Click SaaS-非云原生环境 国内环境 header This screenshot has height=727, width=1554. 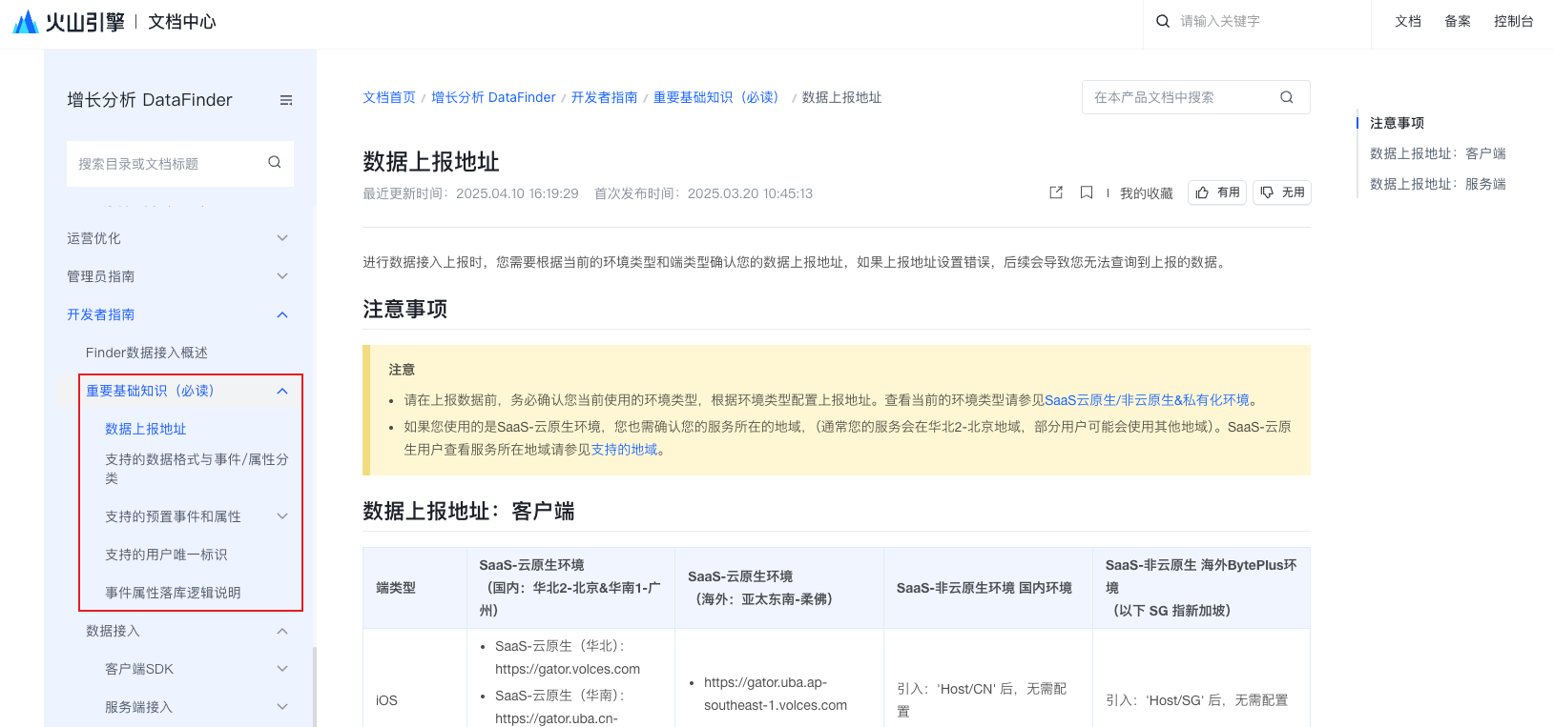(984, 588)
